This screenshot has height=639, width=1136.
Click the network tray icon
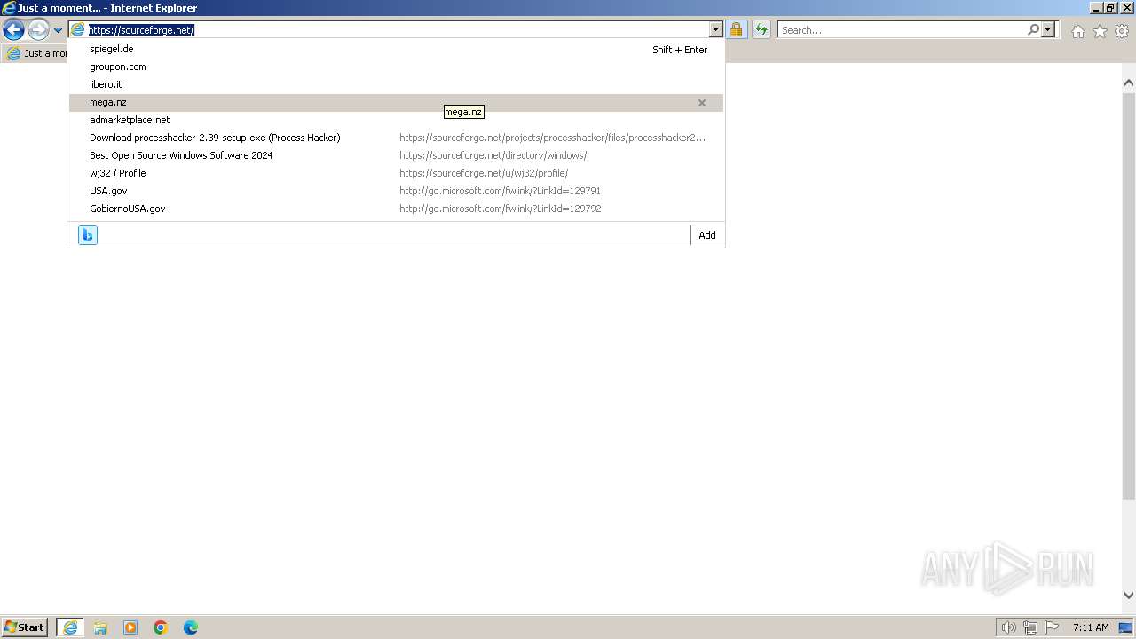pyautogui.click(x=1030, y=627)
